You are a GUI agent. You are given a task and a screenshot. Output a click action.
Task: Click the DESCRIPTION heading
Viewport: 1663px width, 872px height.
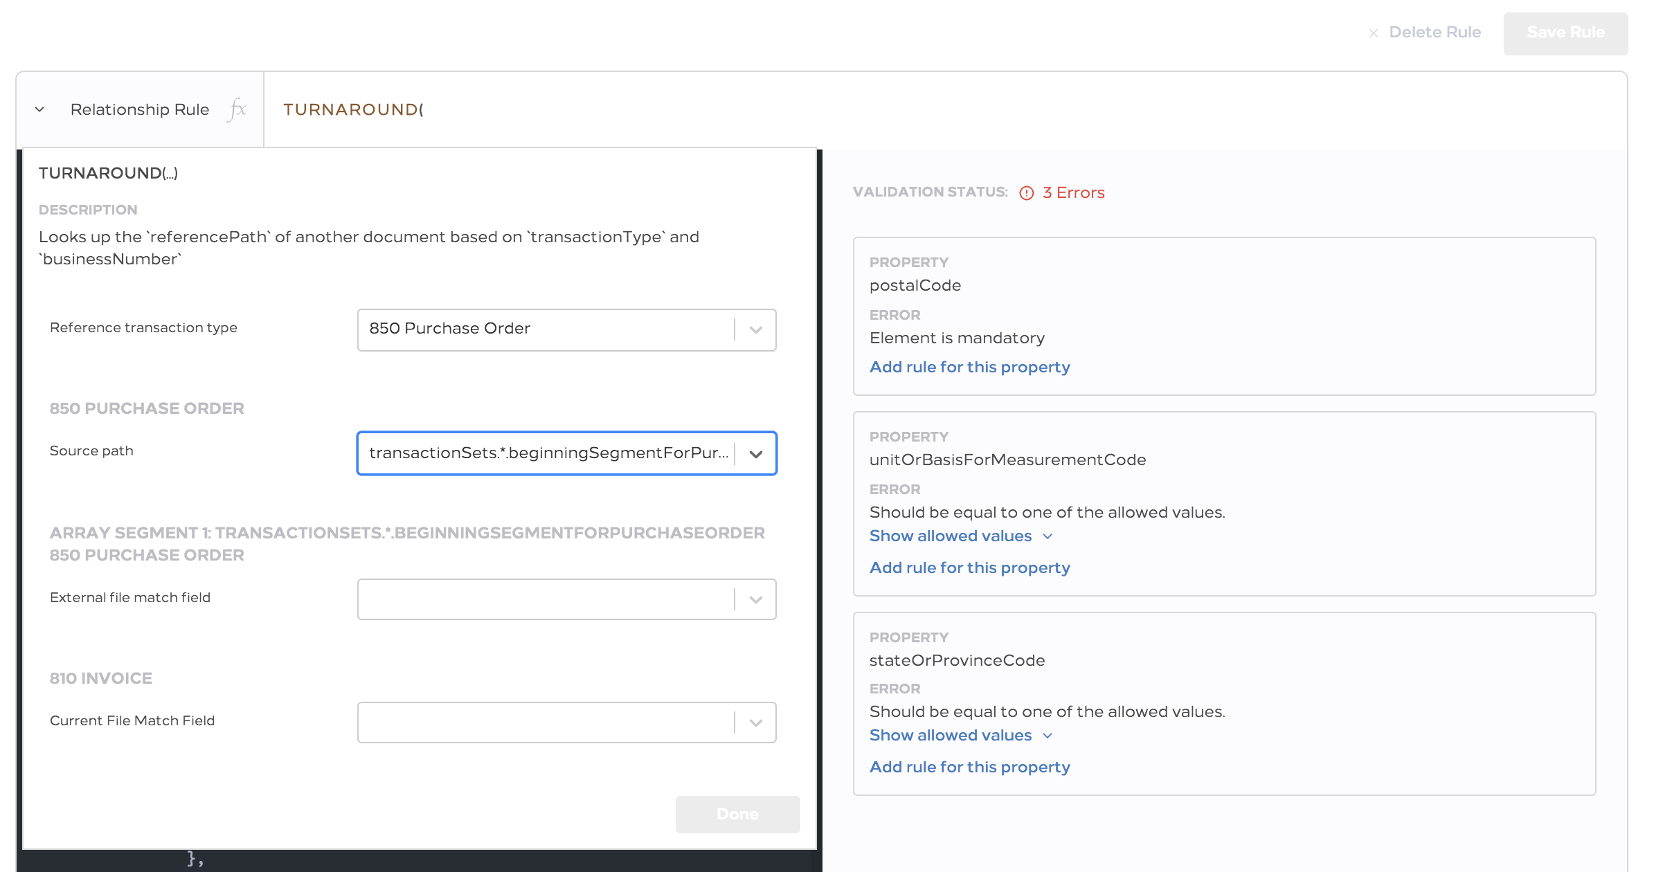tap(88, 210)
